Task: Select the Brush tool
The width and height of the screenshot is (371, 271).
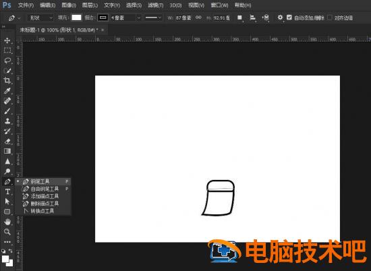Action: tap(7, 111)
